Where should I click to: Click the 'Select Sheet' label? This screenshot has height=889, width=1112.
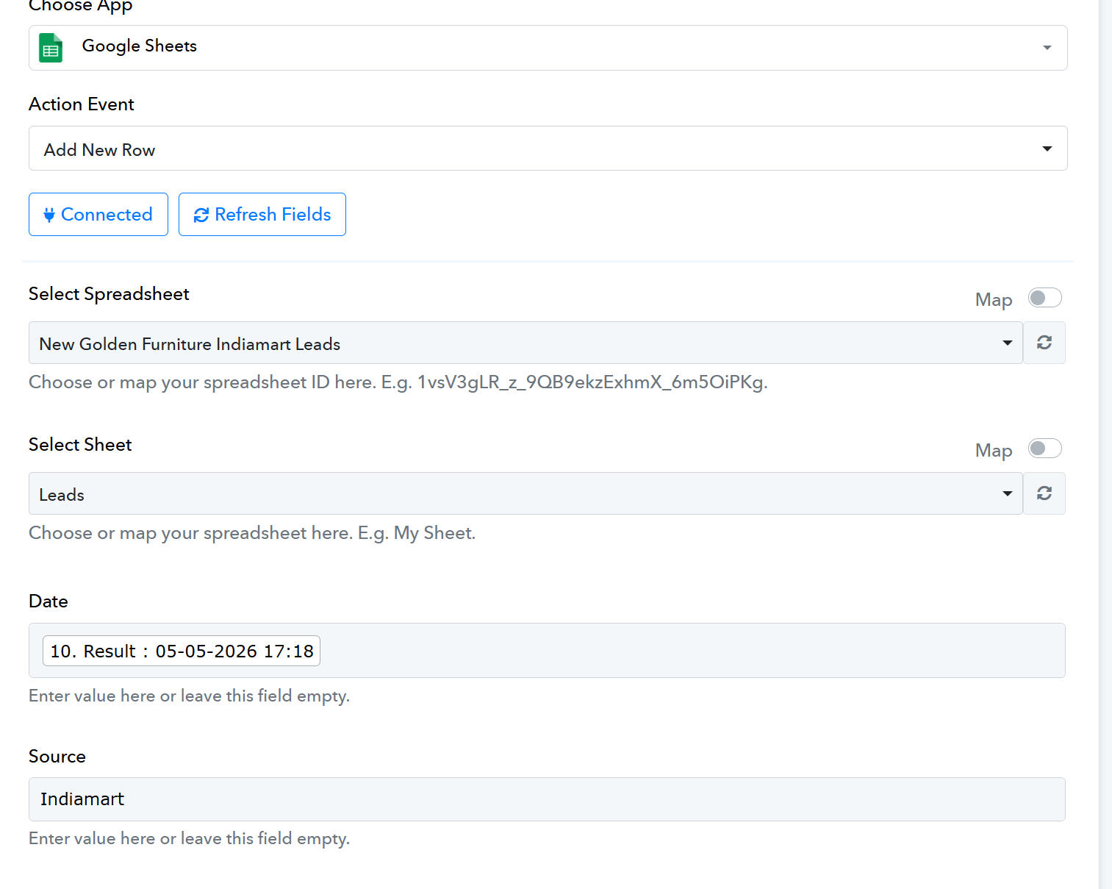pyautogui.click(x=80, y=445)
